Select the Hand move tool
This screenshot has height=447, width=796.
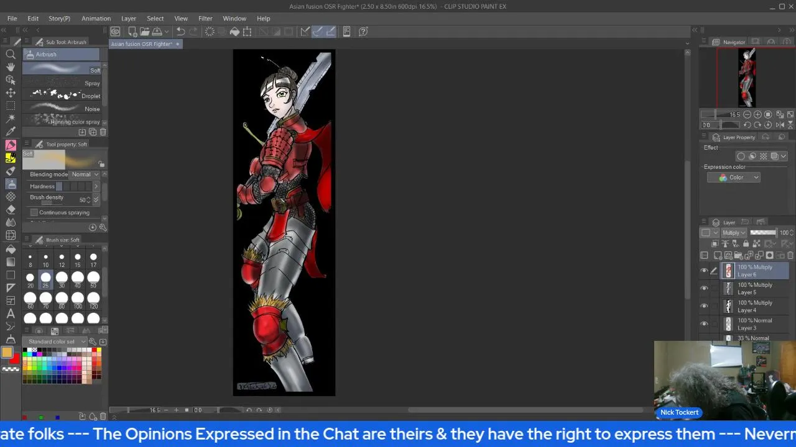click(11, 67)
